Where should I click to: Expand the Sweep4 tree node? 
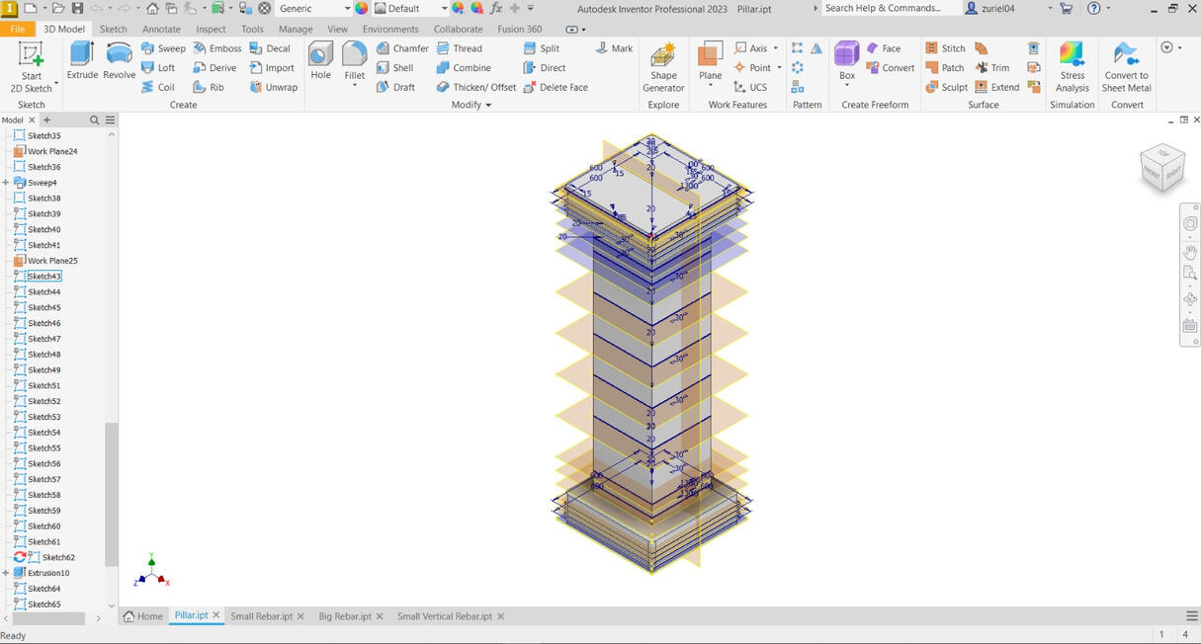click(6, 183)
